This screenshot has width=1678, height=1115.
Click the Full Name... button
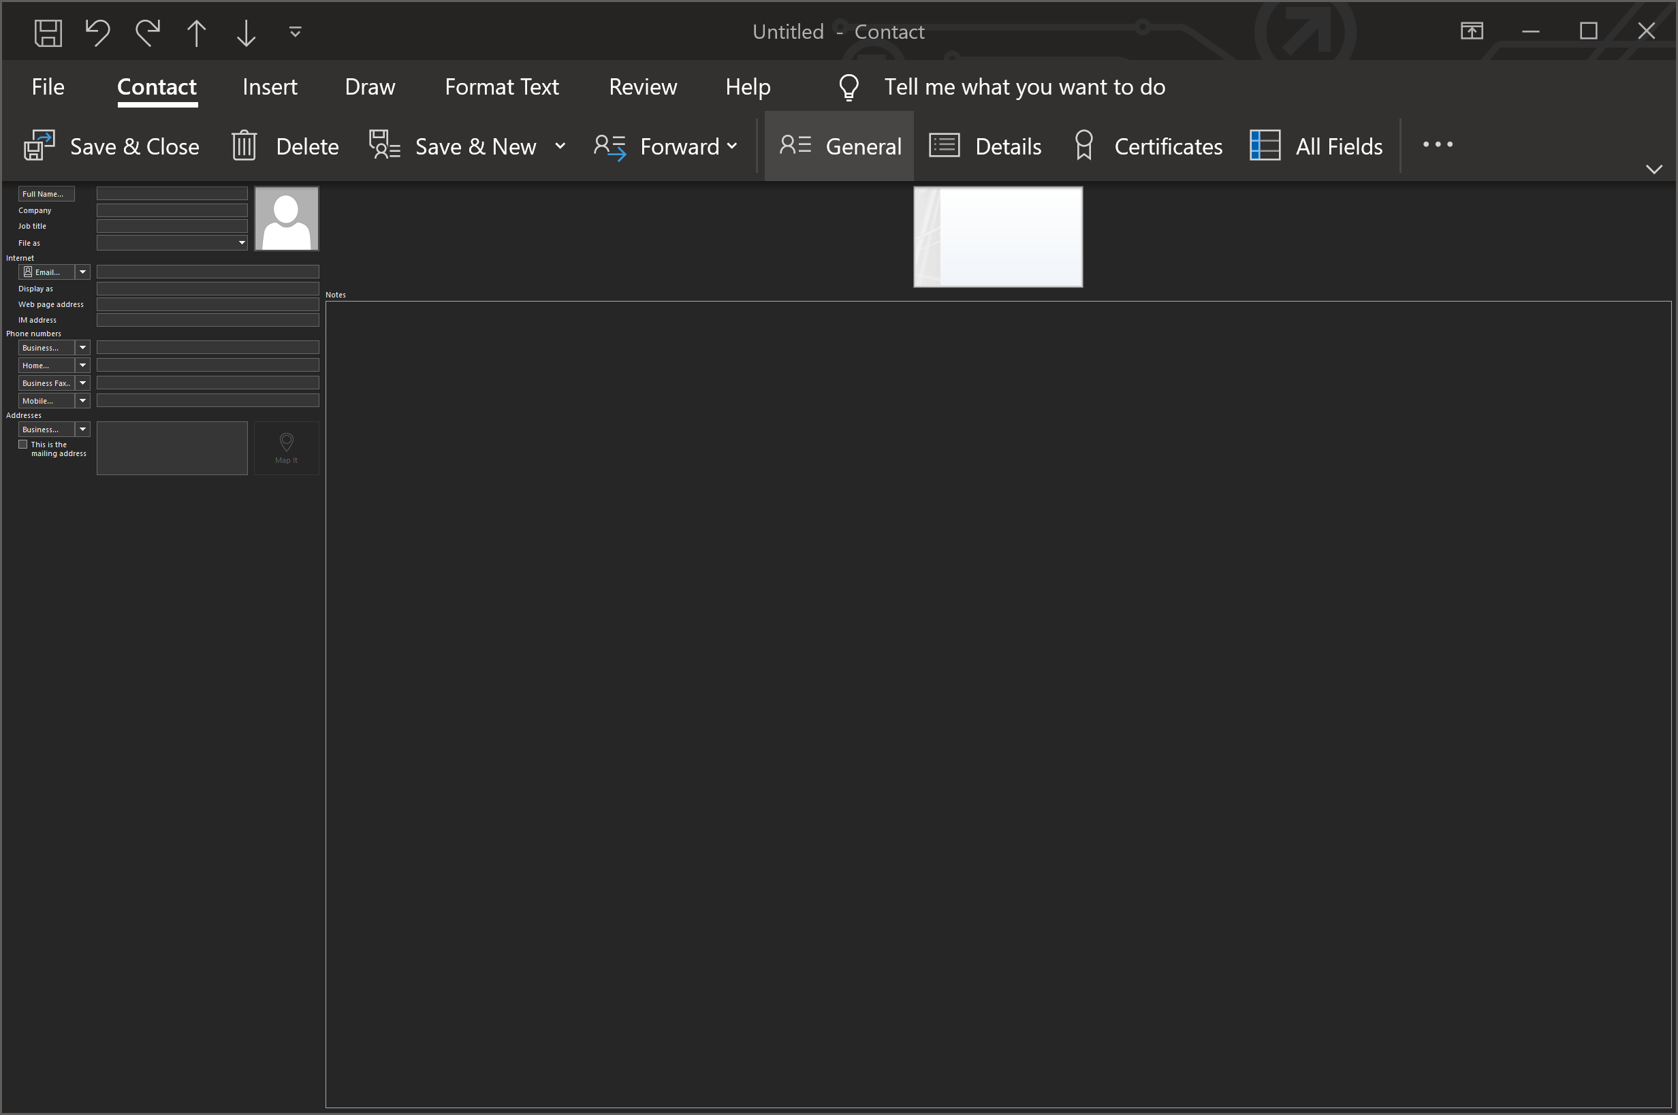click(46, 194)
